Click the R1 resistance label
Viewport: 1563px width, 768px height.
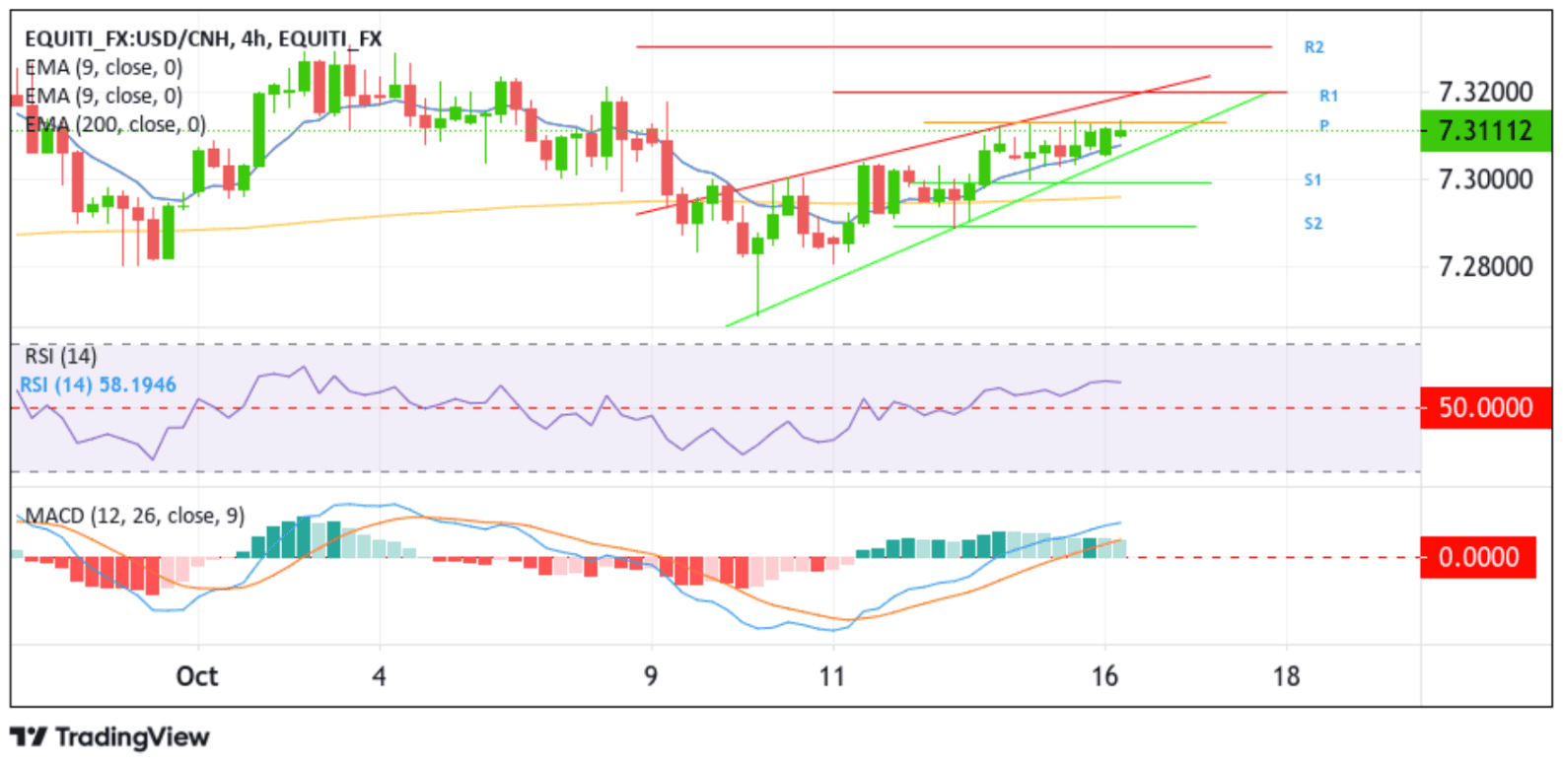(x=1328, y=96)
